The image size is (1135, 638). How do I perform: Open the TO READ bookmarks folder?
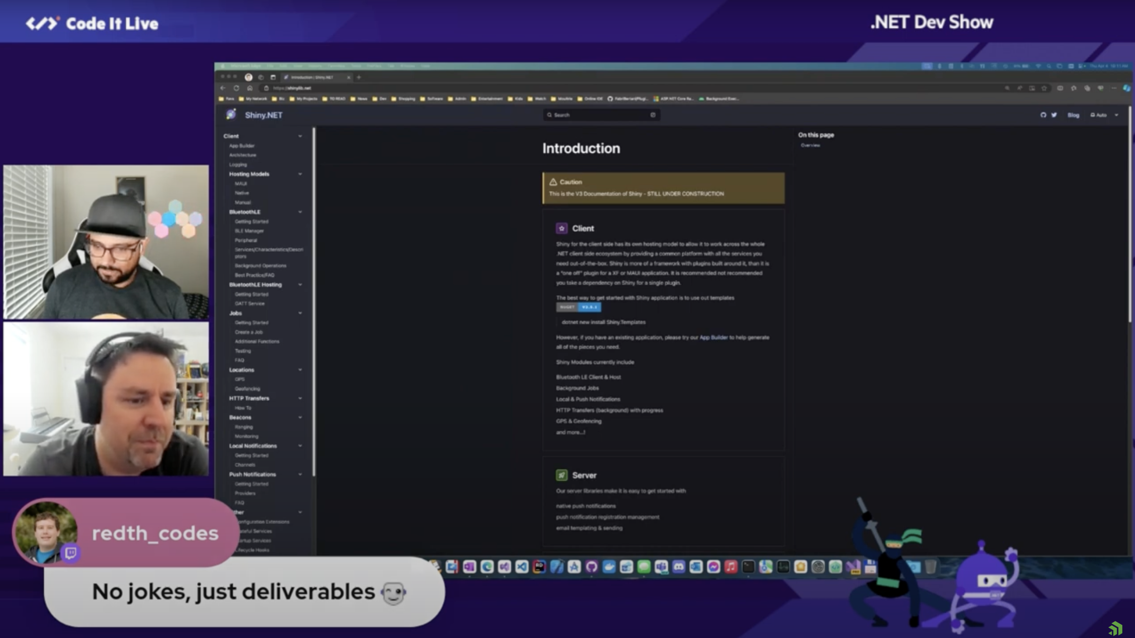point(333,99)
